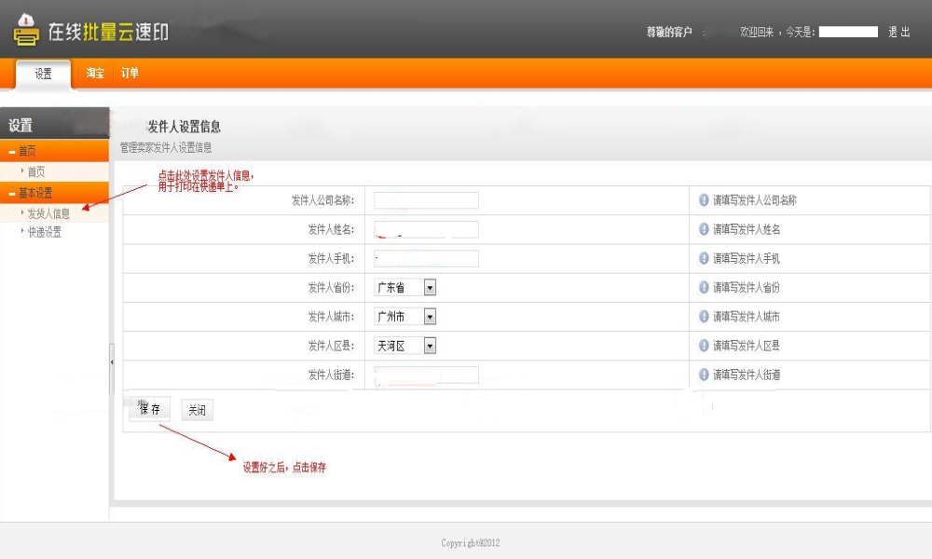
Task: Click the sidebar collapse handle
Action: 112,361
